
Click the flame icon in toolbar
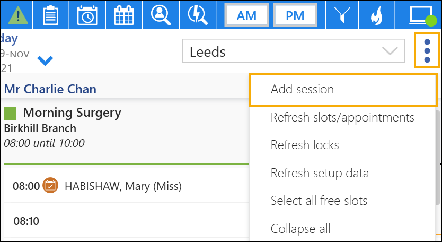click(x=376, y=15)
